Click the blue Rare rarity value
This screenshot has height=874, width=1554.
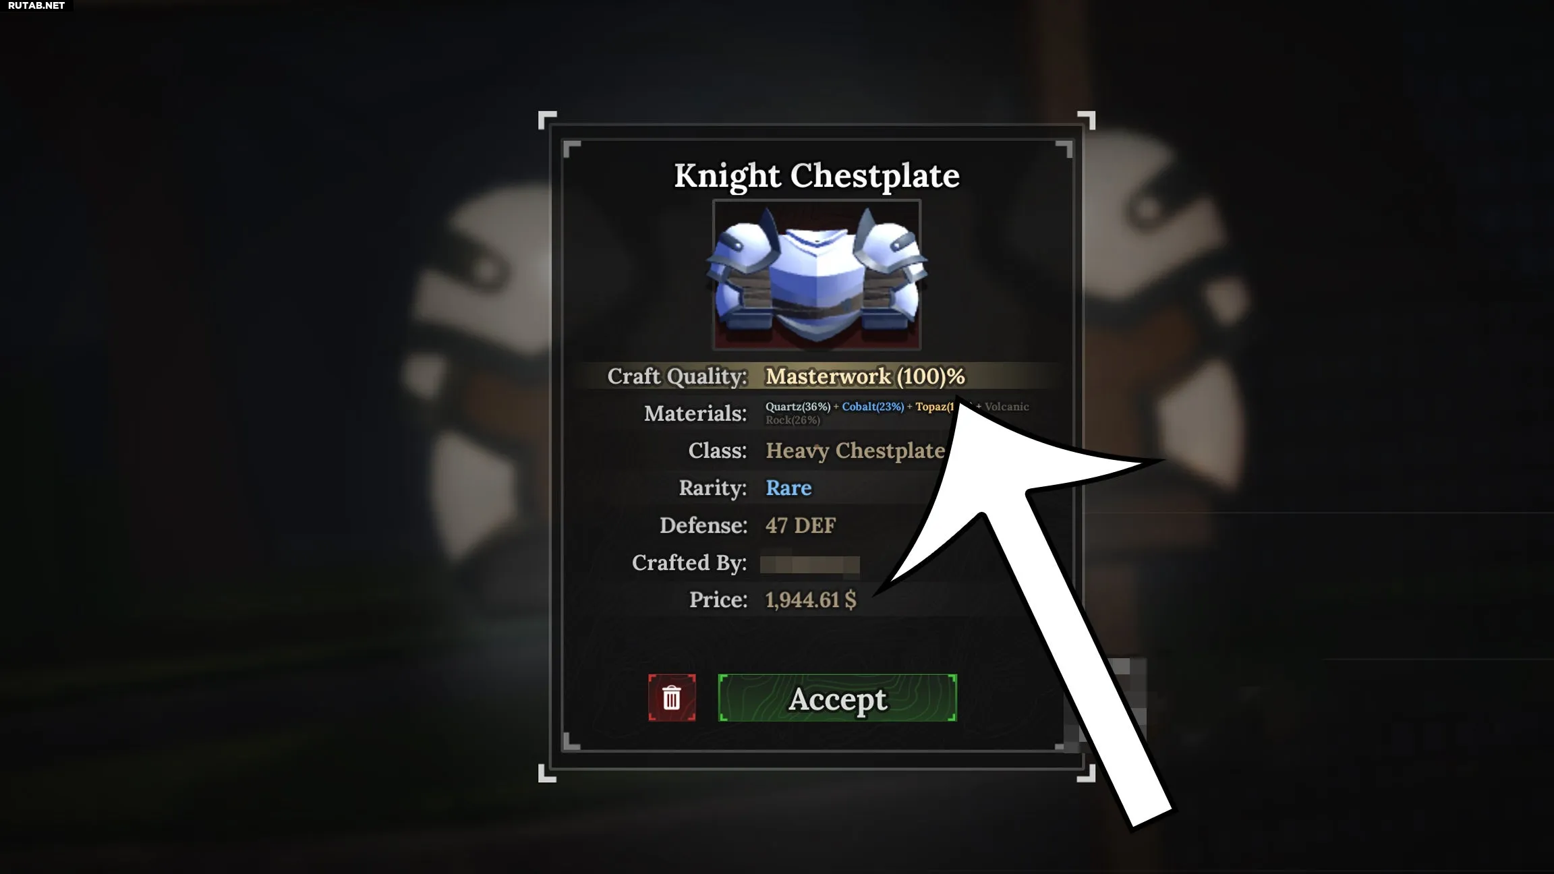tap(788, 488)
